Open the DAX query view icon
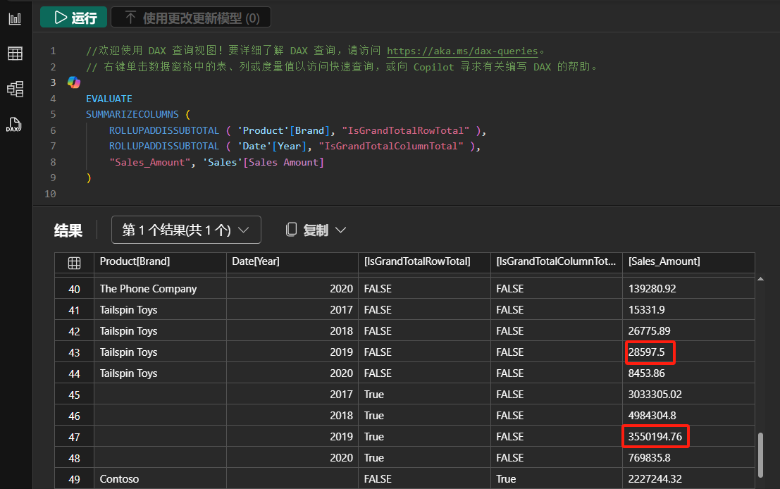 coord(14,125)
